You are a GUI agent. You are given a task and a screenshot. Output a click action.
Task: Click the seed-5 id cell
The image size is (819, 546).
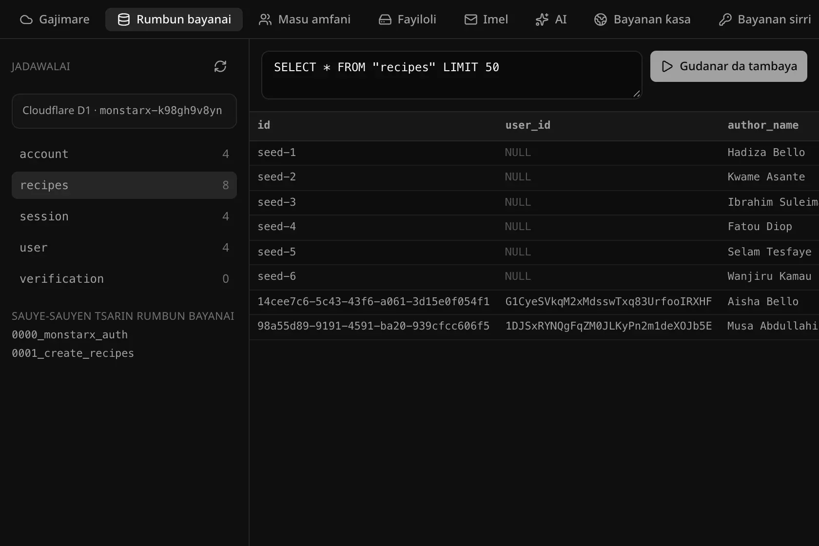click(x=276, y=252)
